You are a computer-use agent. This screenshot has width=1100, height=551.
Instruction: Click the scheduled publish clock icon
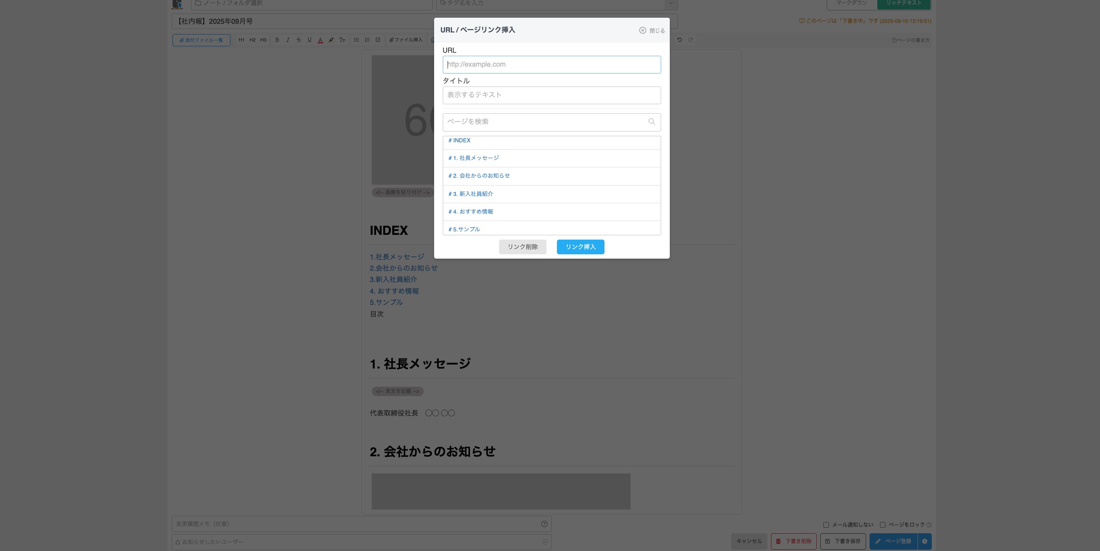click(x=924, y=541)
